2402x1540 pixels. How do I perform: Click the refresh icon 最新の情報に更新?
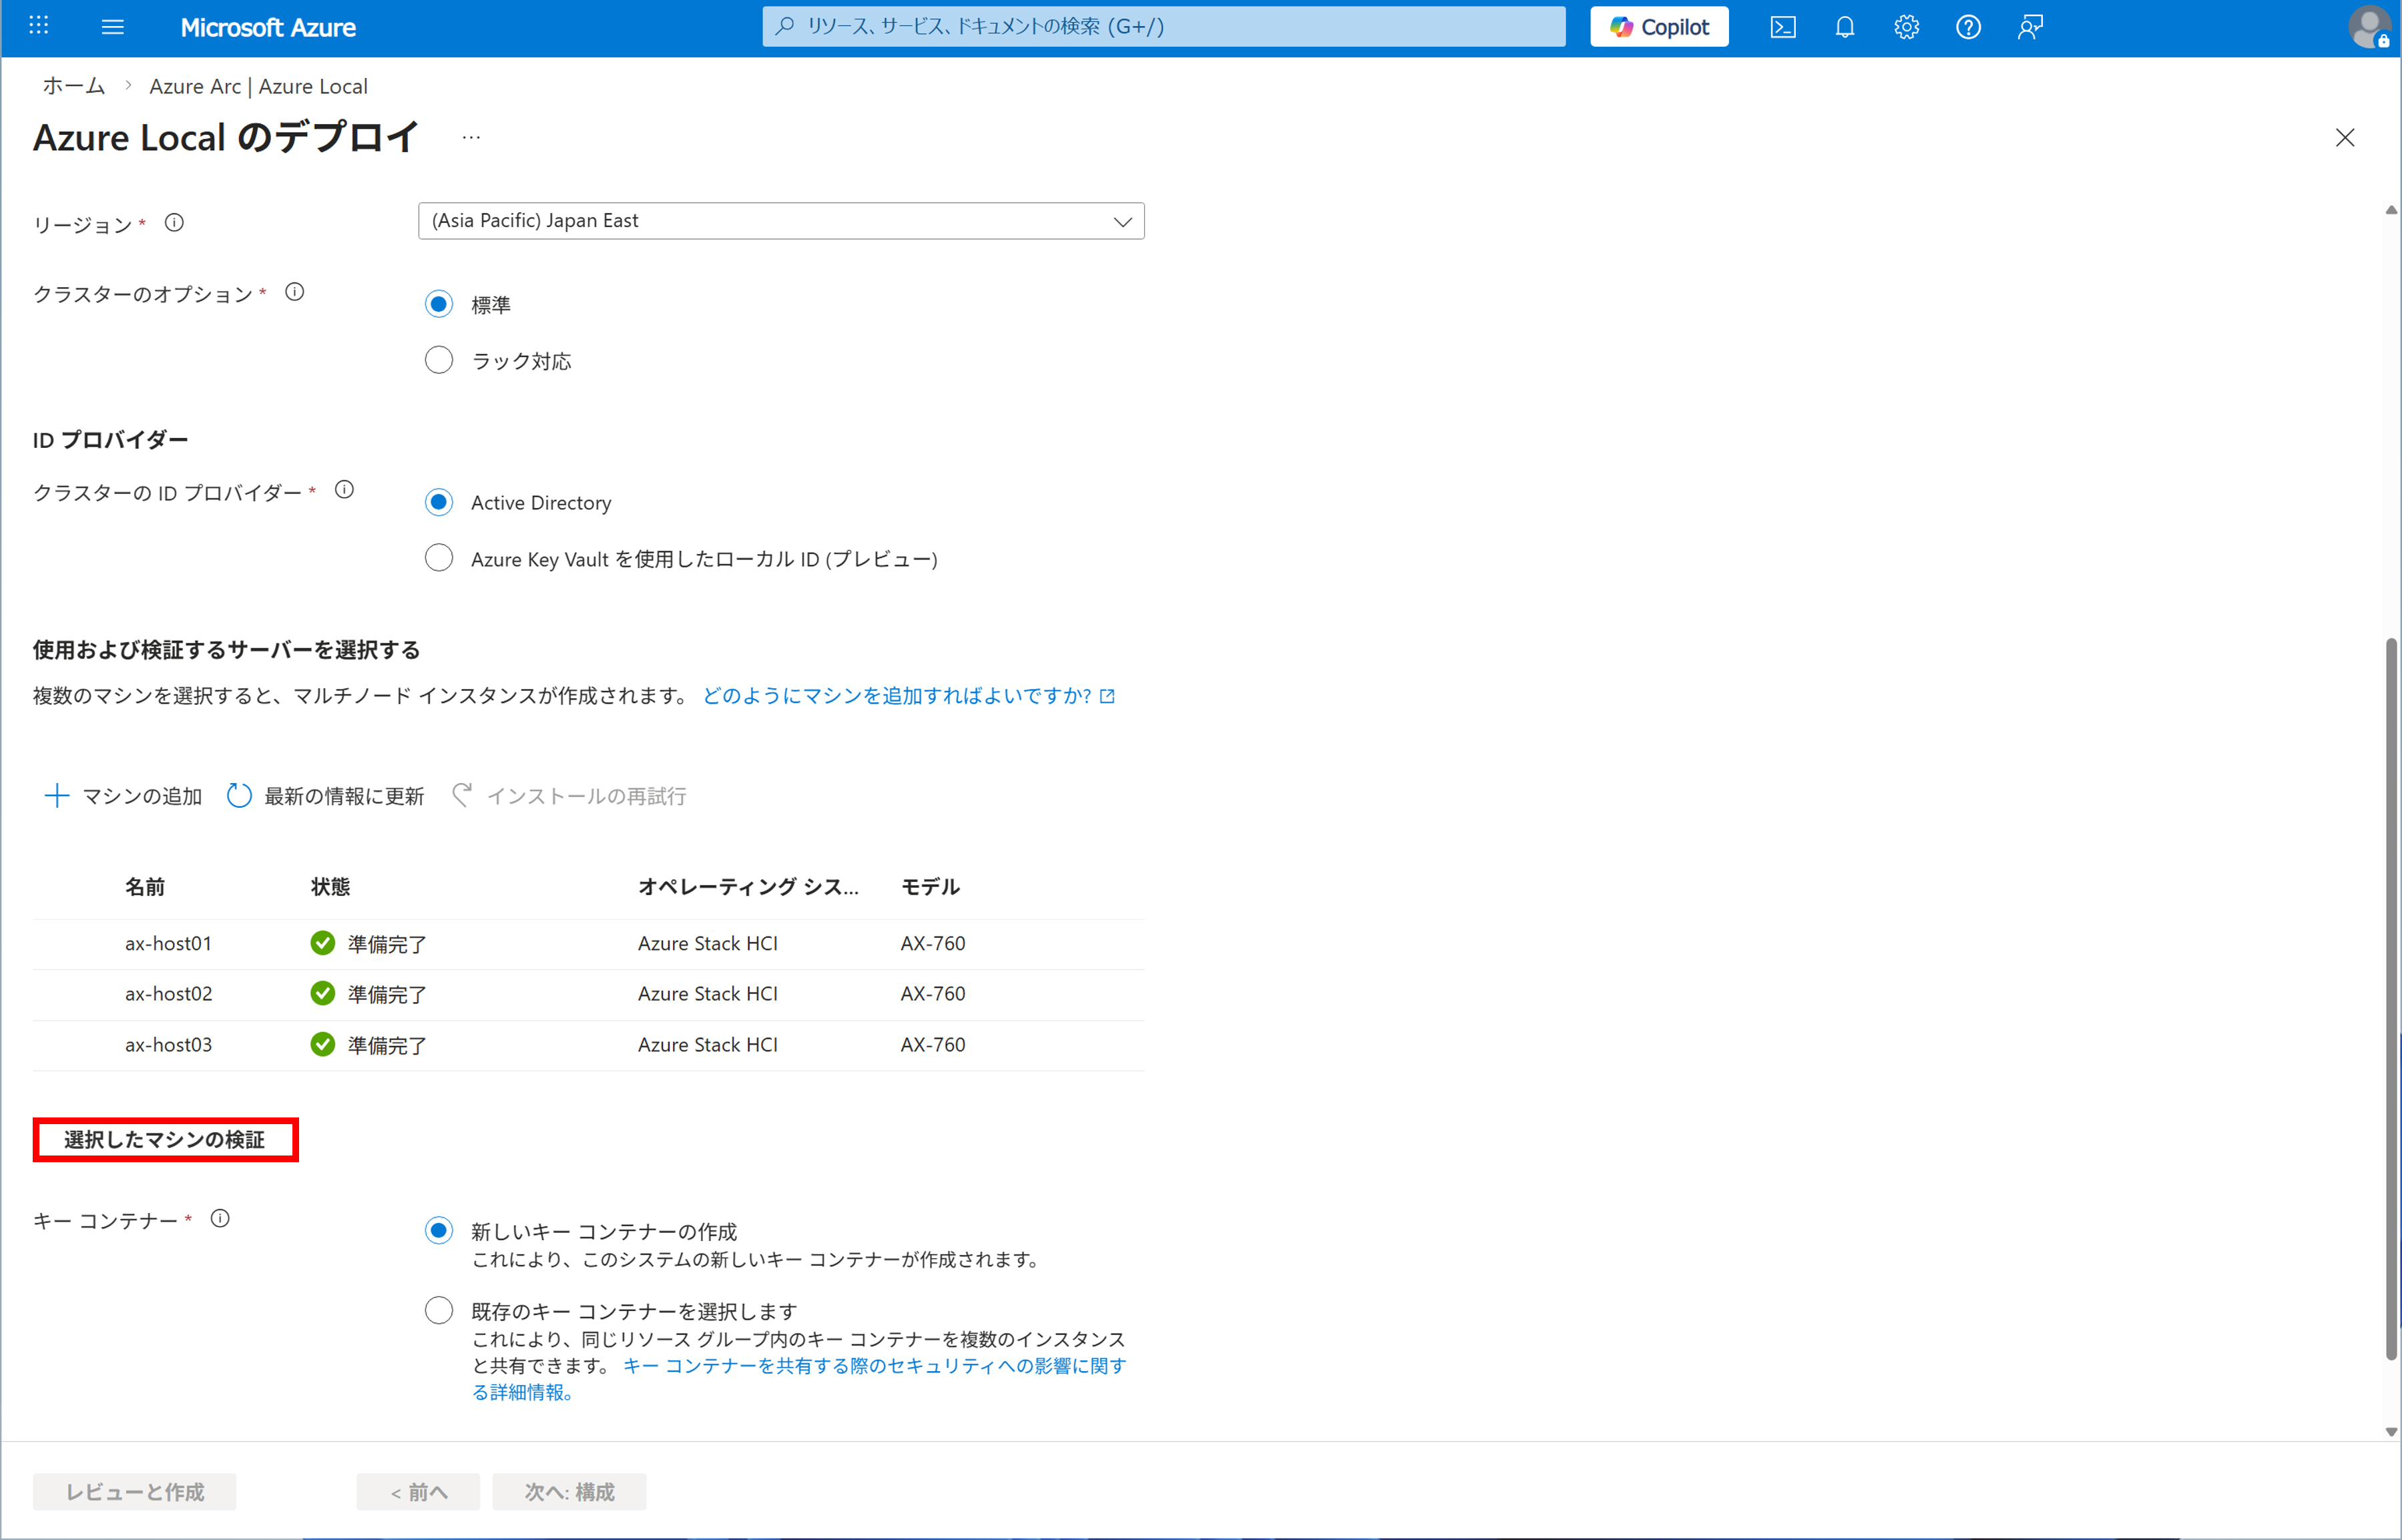coord(238,796)
